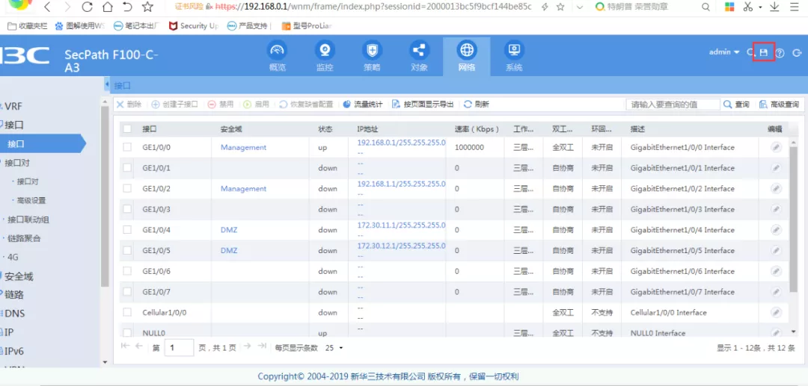This screenshot has width=808, height=386.
Task: Expand the 安全域 section in sidebar
Action: click(17, 276)
